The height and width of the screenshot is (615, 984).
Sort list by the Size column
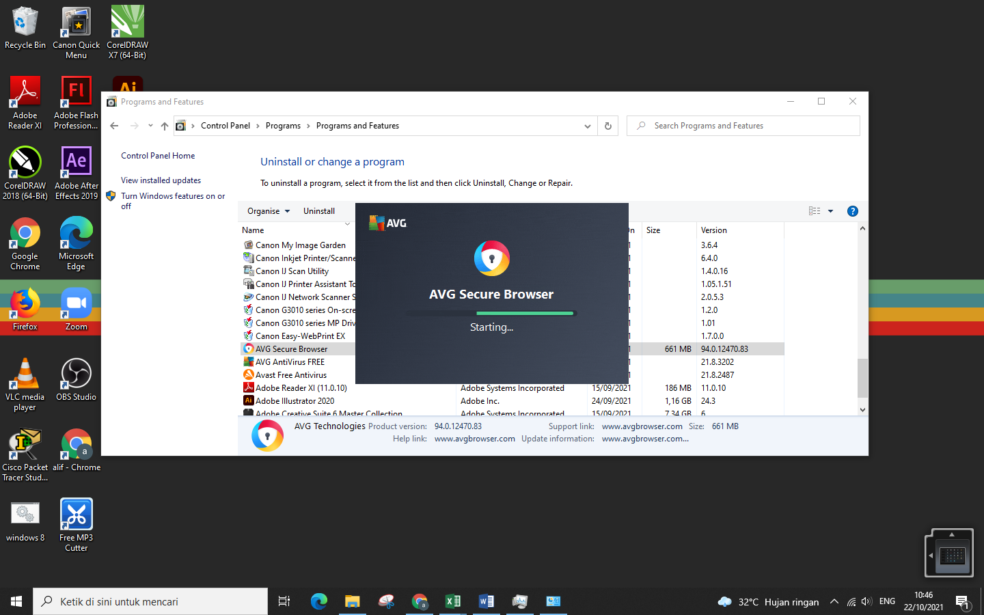tap(668, 230)
